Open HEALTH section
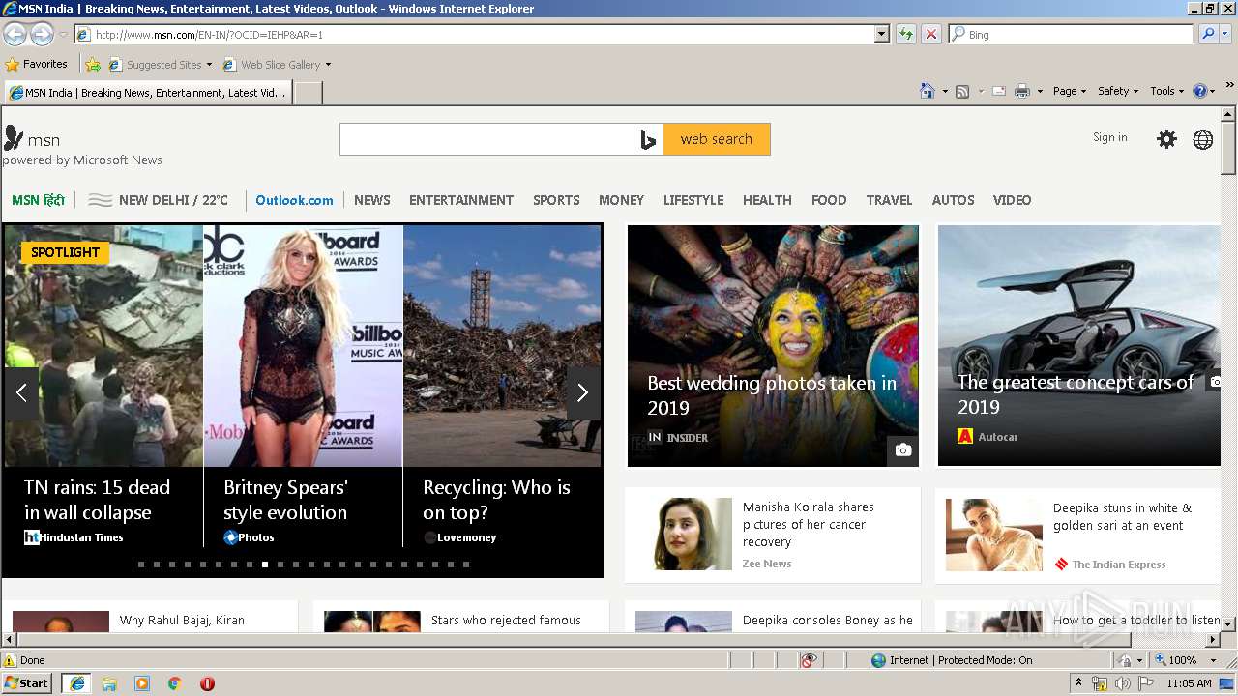This screenshot has width=1238, height=696. click(x=767, y=200)
